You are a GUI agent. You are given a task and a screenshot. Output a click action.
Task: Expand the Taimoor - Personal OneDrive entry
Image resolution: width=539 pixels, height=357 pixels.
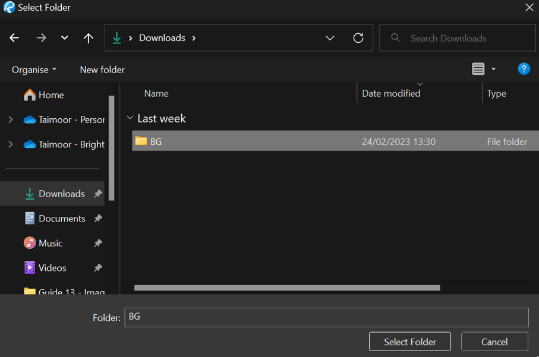pos(10,119)
